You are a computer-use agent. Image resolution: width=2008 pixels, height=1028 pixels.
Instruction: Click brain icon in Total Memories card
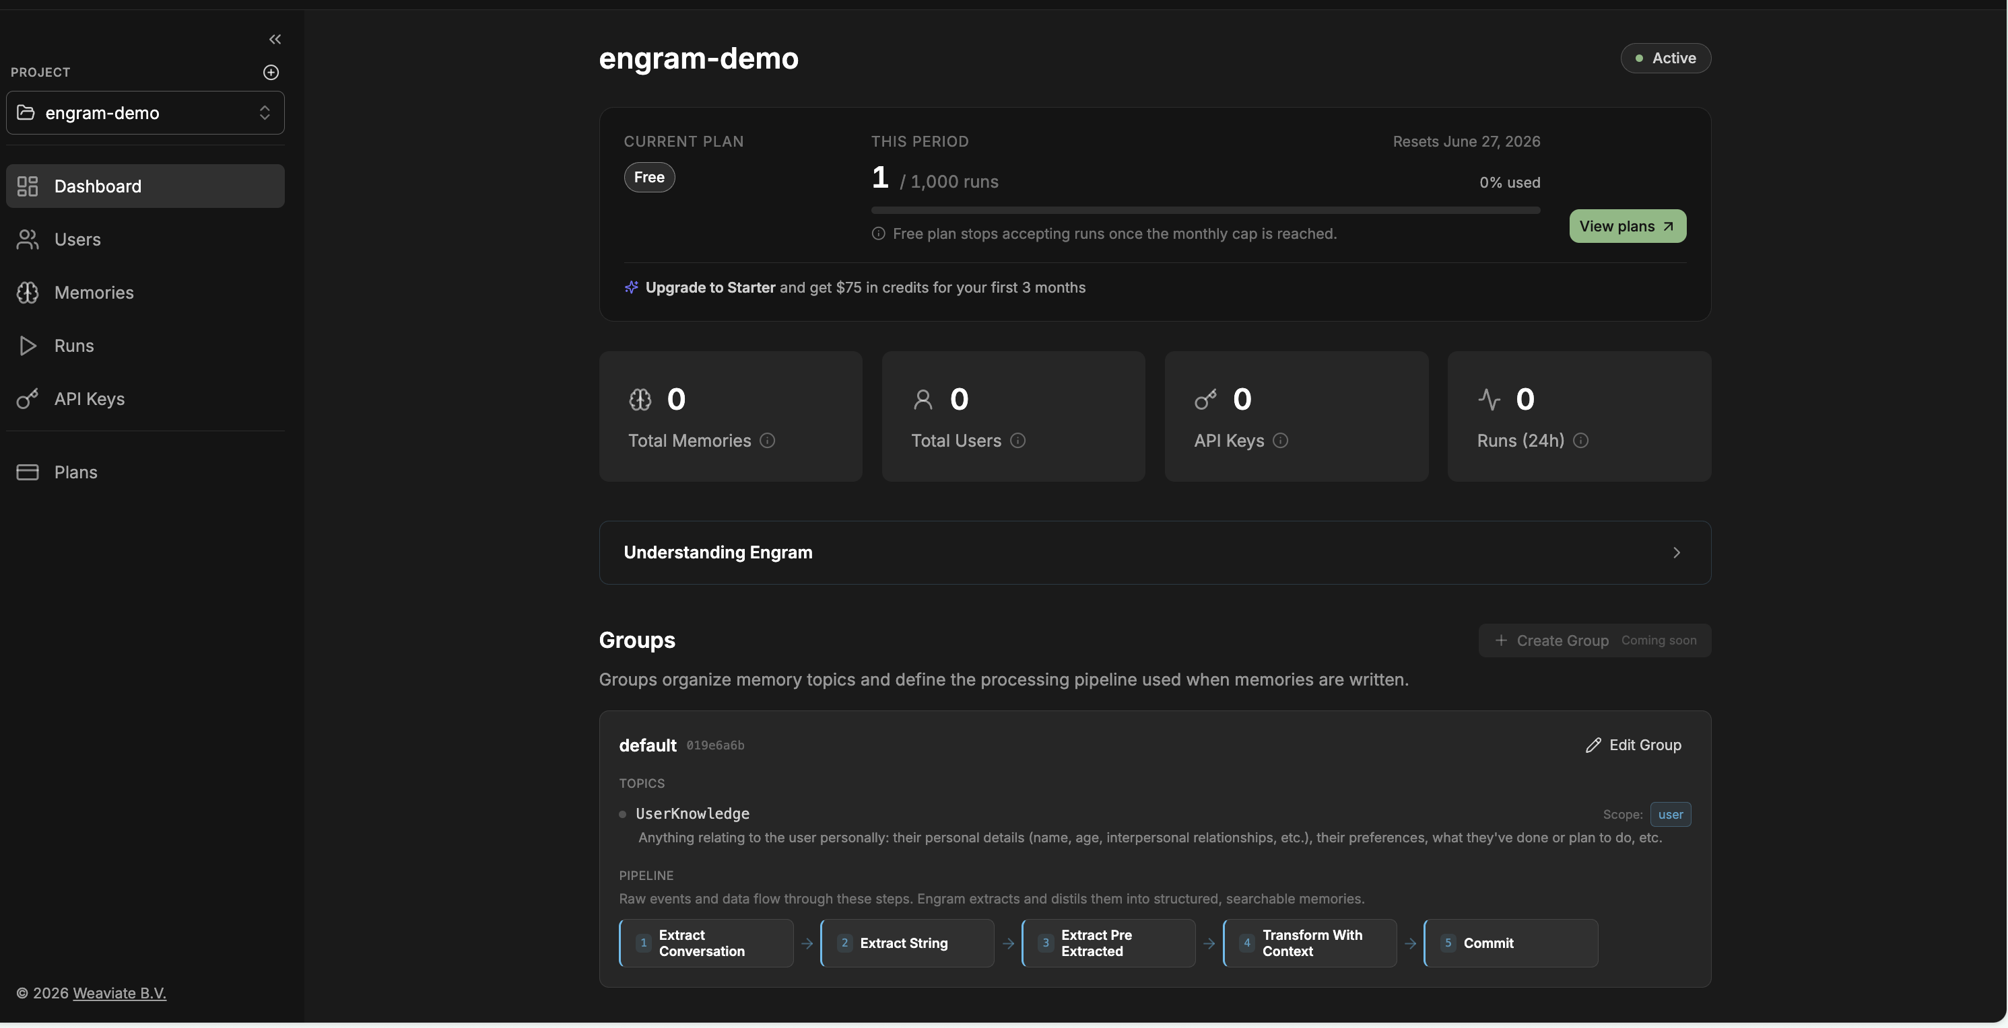click(640, 400)
